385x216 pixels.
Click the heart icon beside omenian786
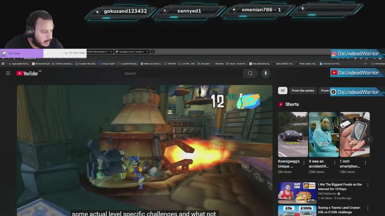(x=234, y=10)
